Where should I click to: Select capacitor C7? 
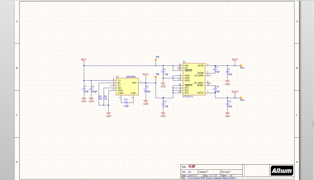[x=84, y=89]
